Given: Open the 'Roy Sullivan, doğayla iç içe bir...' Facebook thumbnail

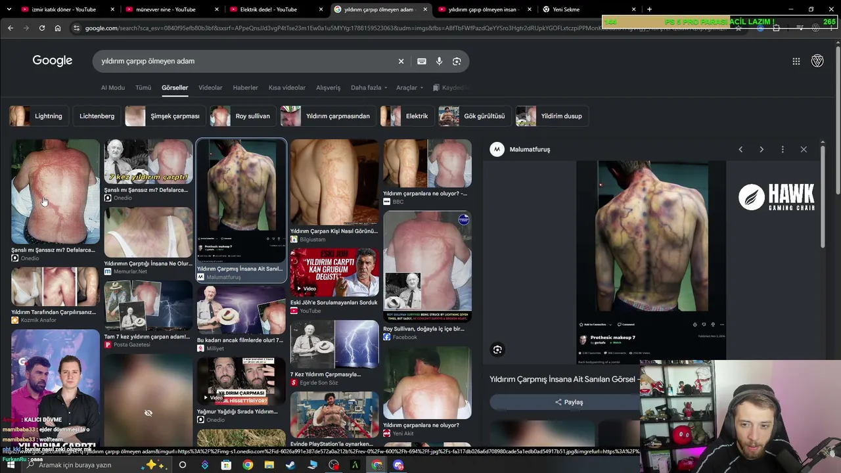Looking at the screenshot, I should 428,267.
